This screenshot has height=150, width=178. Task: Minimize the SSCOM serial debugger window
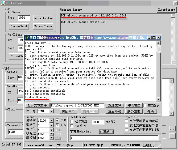150,38
